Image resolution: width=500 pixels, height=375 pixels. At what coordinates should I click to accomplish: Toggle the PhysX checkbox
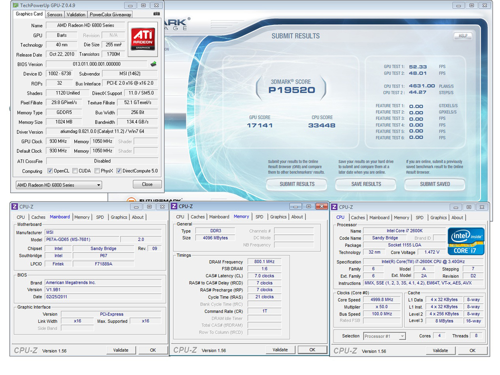(x=97, y=171)
